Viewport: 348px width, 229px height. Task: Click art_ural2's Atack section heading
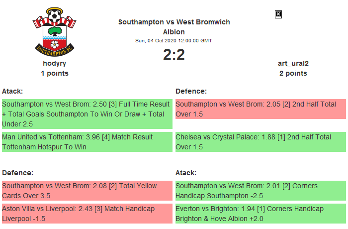pos(186,173)
